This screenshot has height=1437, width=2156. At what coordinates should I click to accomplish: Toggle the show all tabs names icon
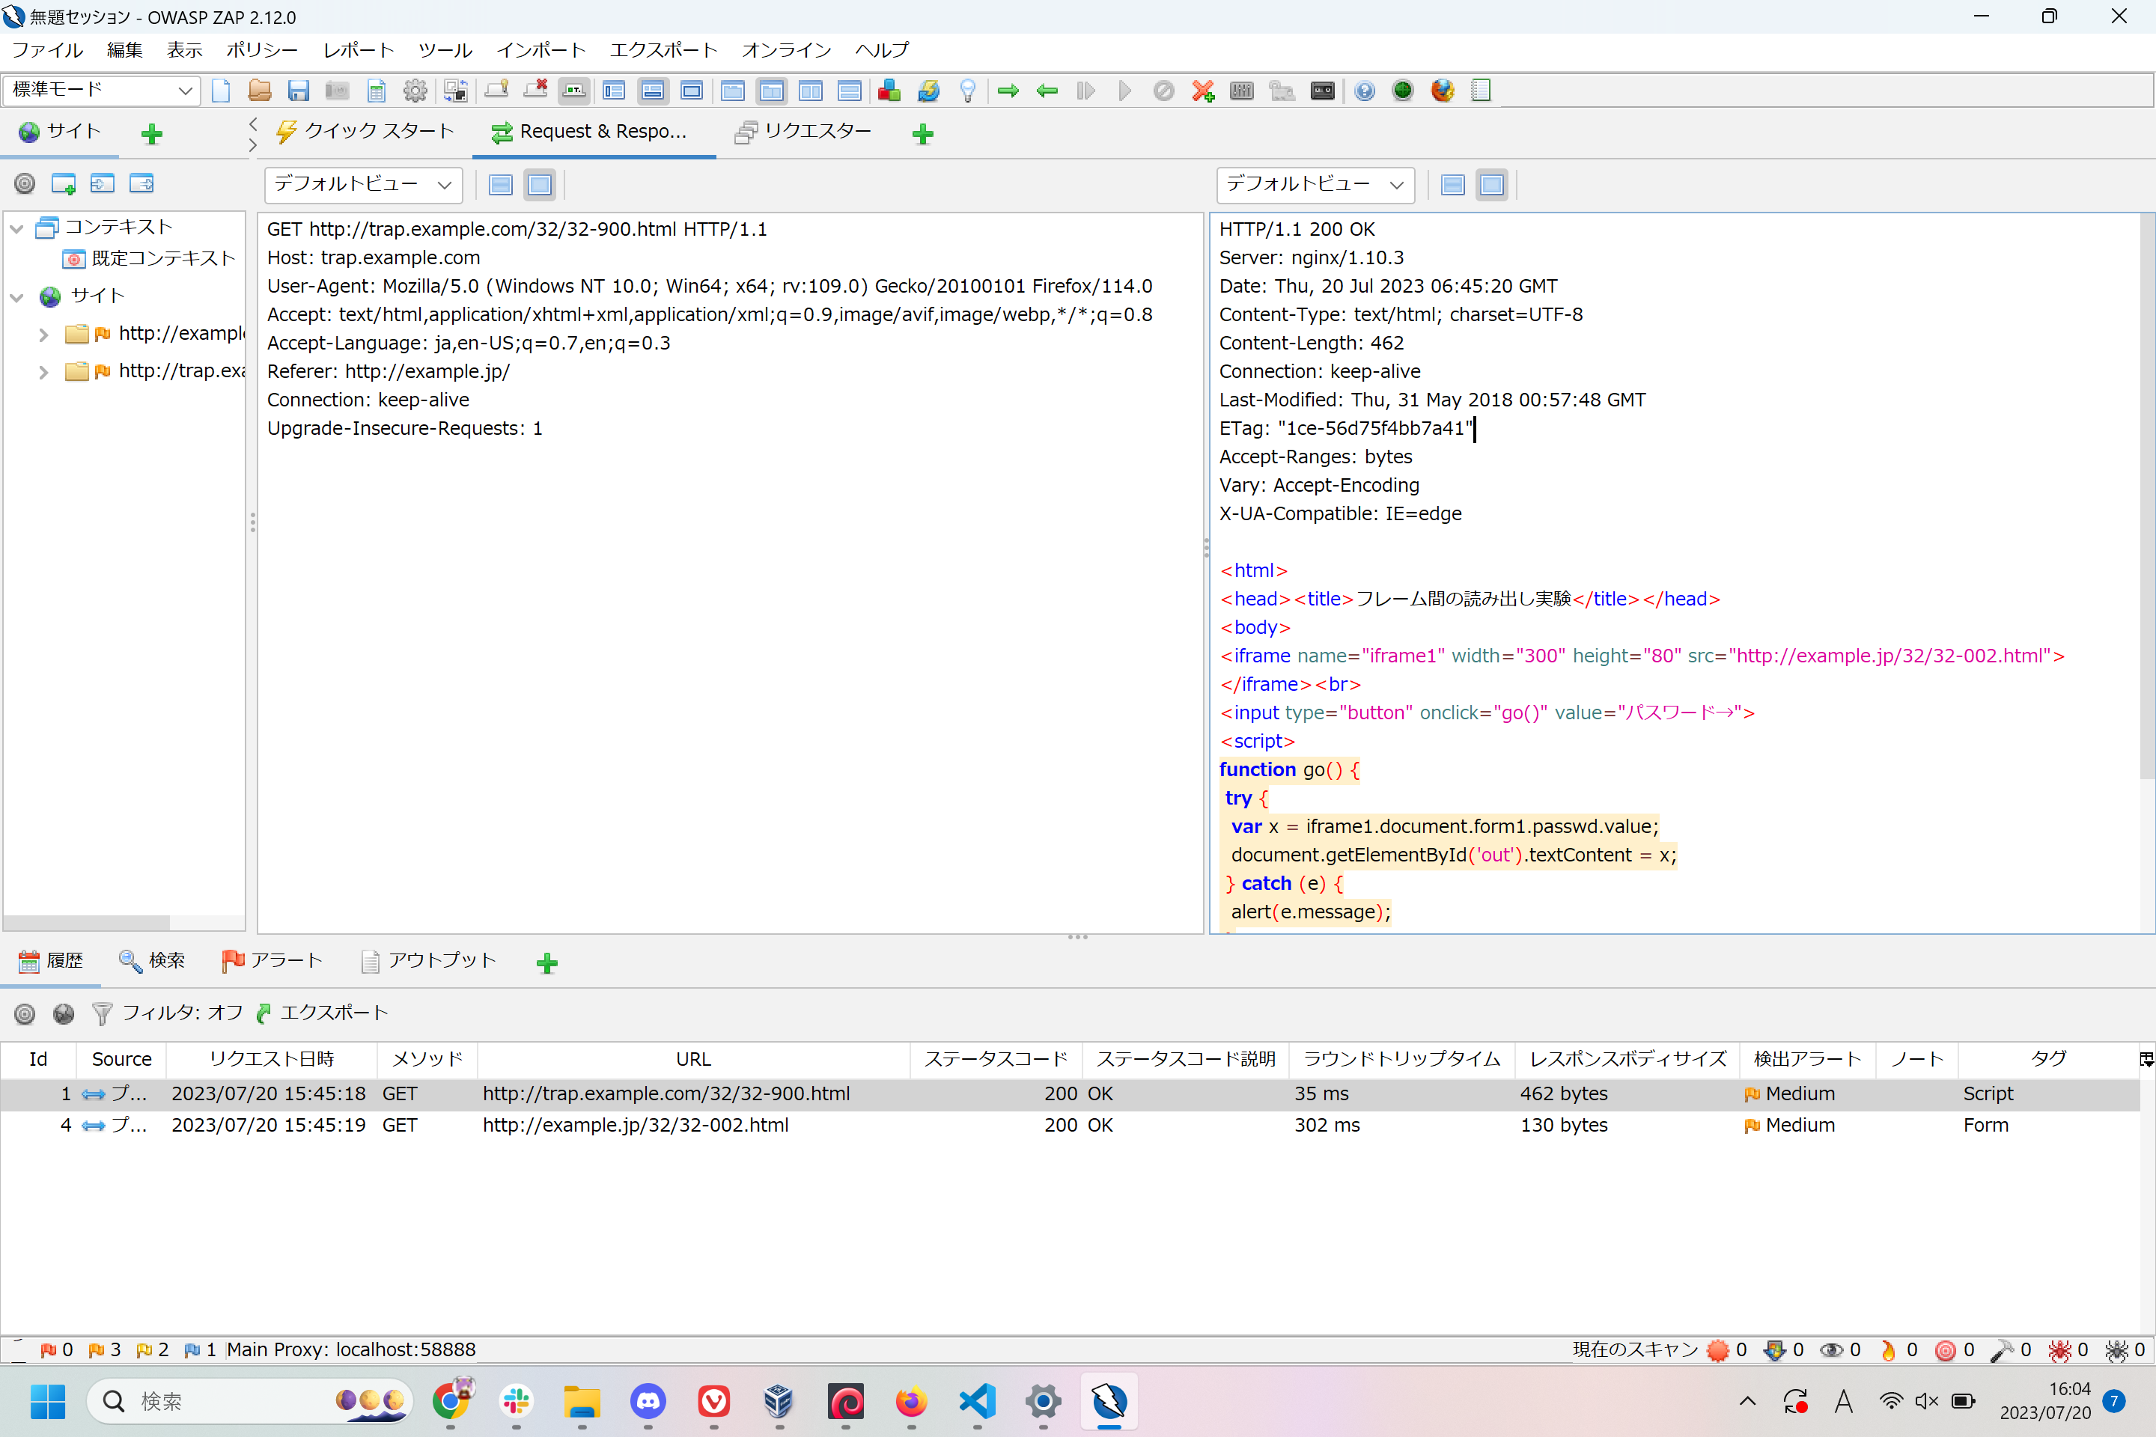click(x=574, y=91)
